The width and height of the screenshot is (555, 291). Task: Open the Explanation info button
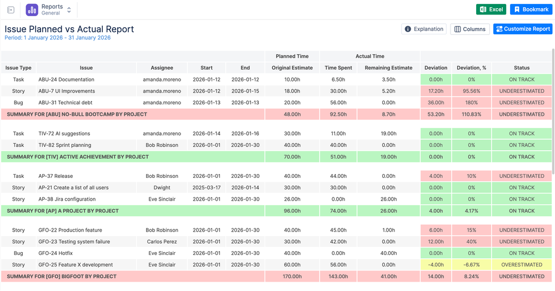(424, 29)
